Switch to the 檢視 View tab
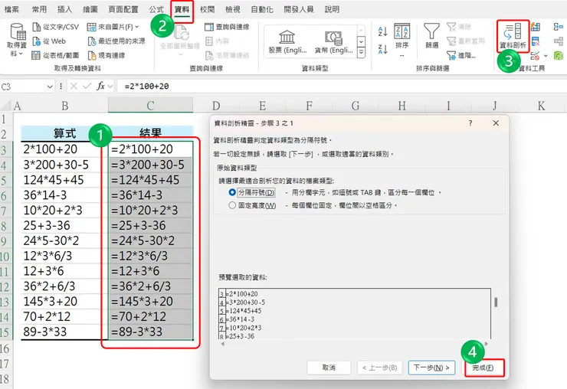This screenshot has width=567, height=389. coord(232,9)
